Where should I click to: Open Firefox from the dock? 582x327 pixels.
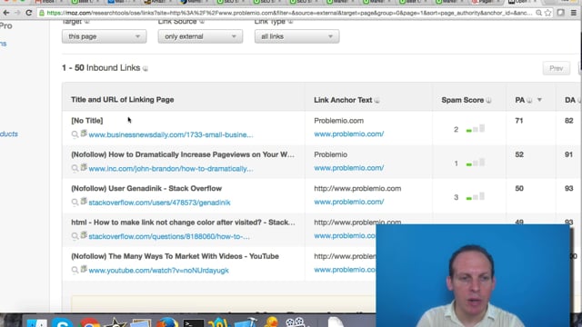pyautogui.click(x=167, y=322)
